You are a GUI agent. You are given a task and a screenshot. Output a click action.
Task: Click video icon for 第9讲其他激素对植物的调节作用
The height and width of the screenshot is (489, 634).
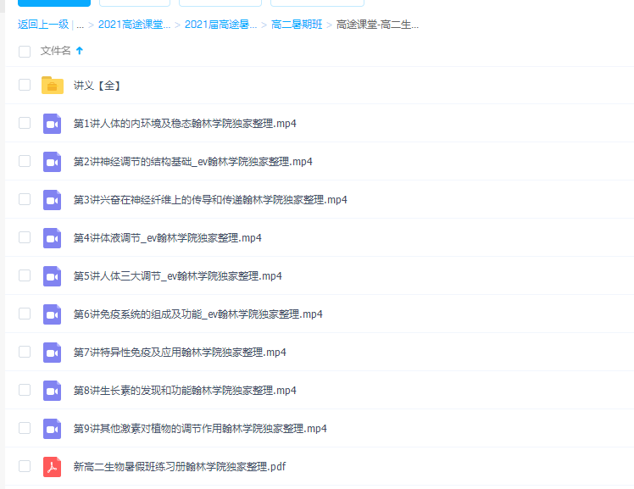(x=53, y=428)
